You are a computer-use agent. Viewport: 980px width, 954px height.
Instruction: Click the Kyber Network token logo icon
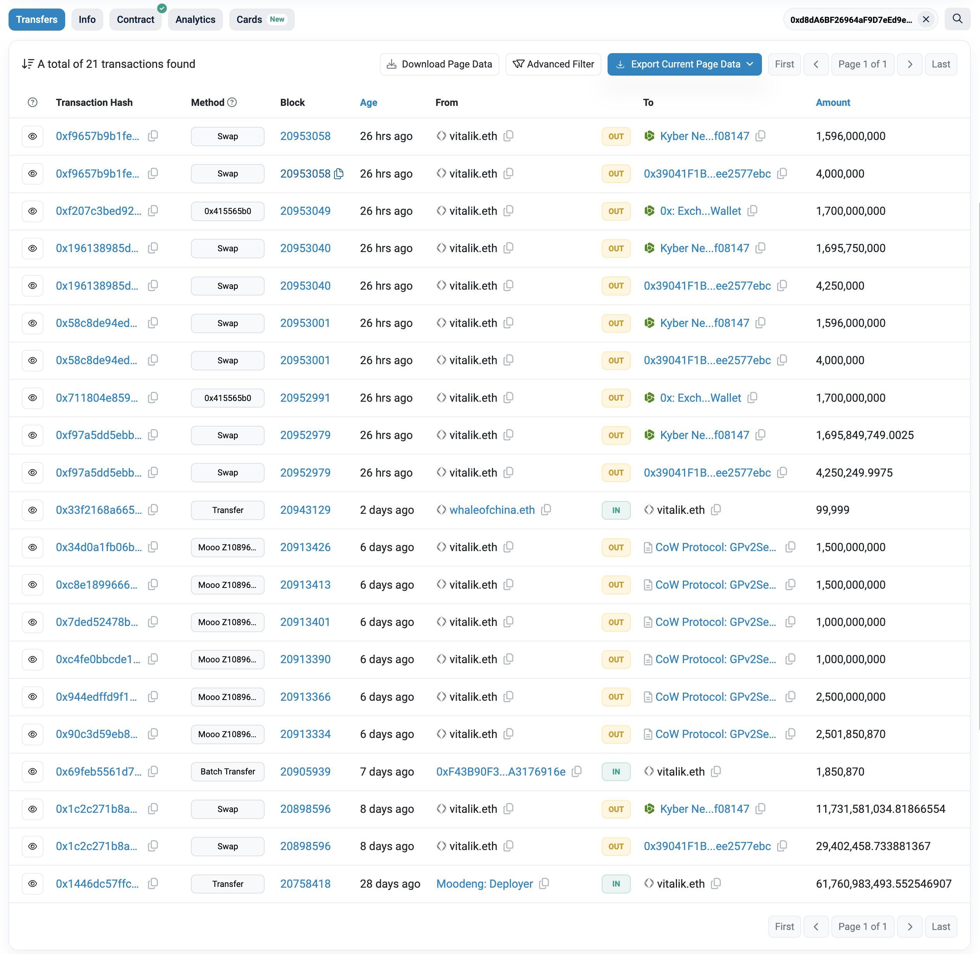(x=650, y=136)
